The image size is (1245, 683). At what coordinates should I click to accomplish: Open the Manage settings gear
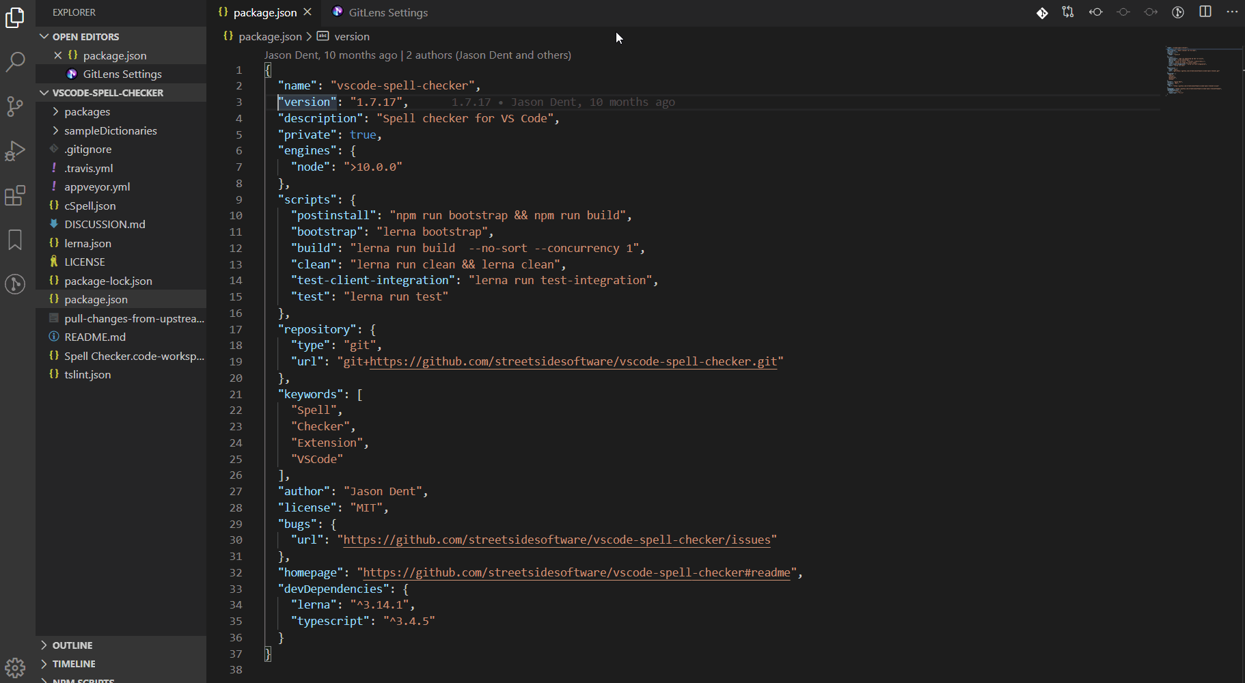[15, 667]
